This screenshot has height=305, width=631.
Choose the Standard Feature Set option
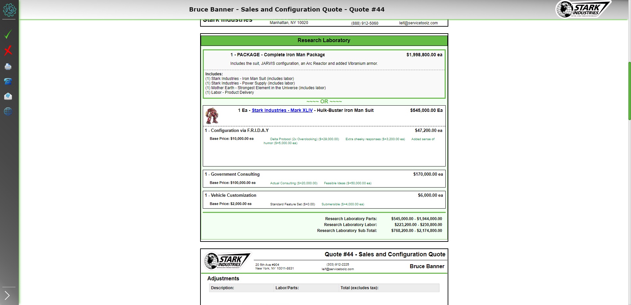pyautogui.click(x=293, y=204)
